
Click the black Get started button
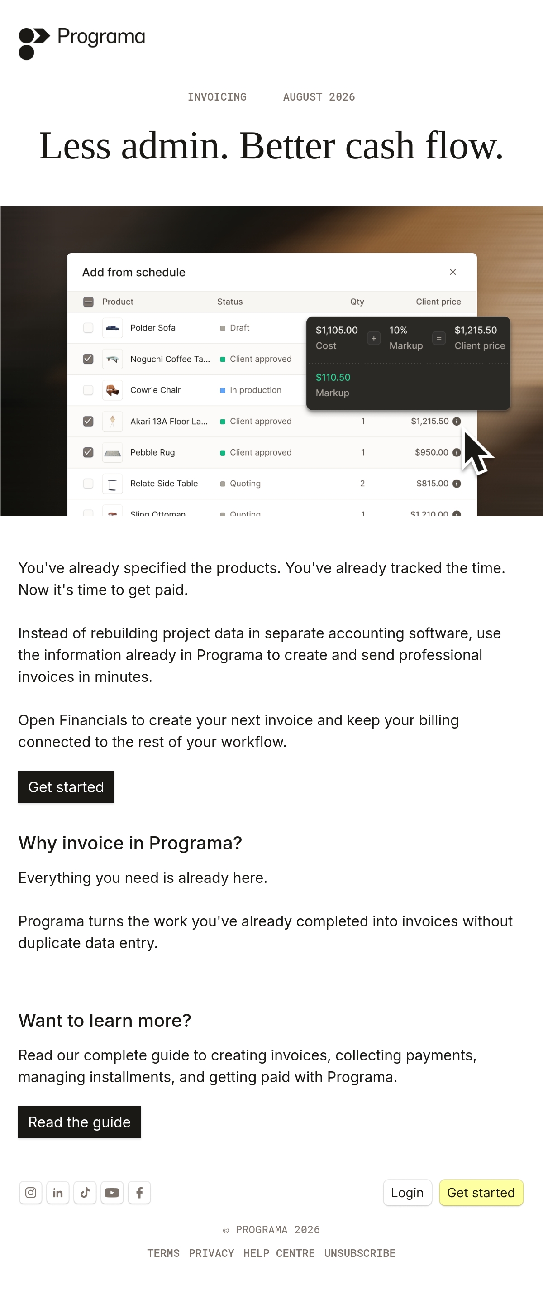click(x=66, y=787)
